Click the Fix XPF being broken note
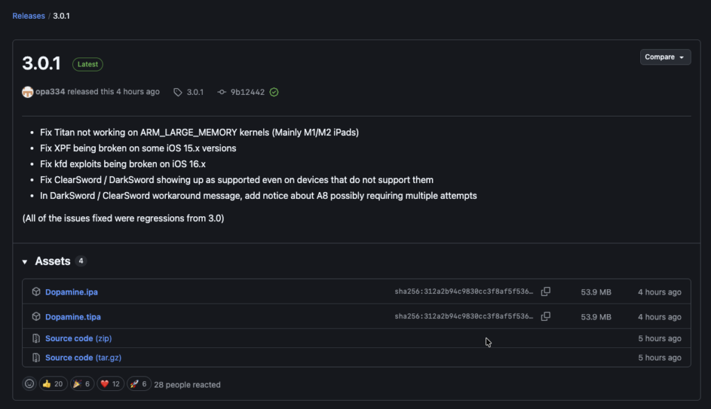Viewport: 711px width, 409px height. click(x=138, y=148)
